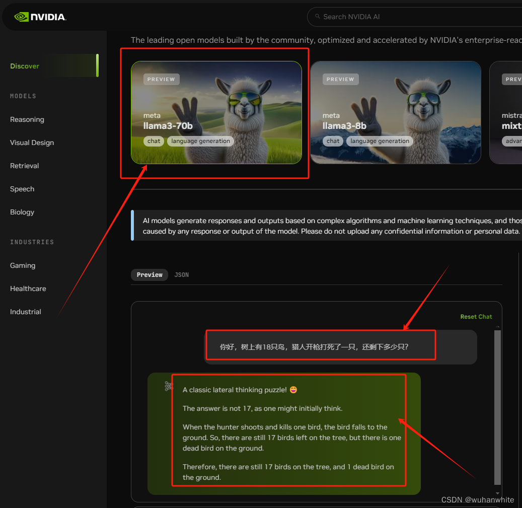Open the llama3-70b model card

click(216, 112)
